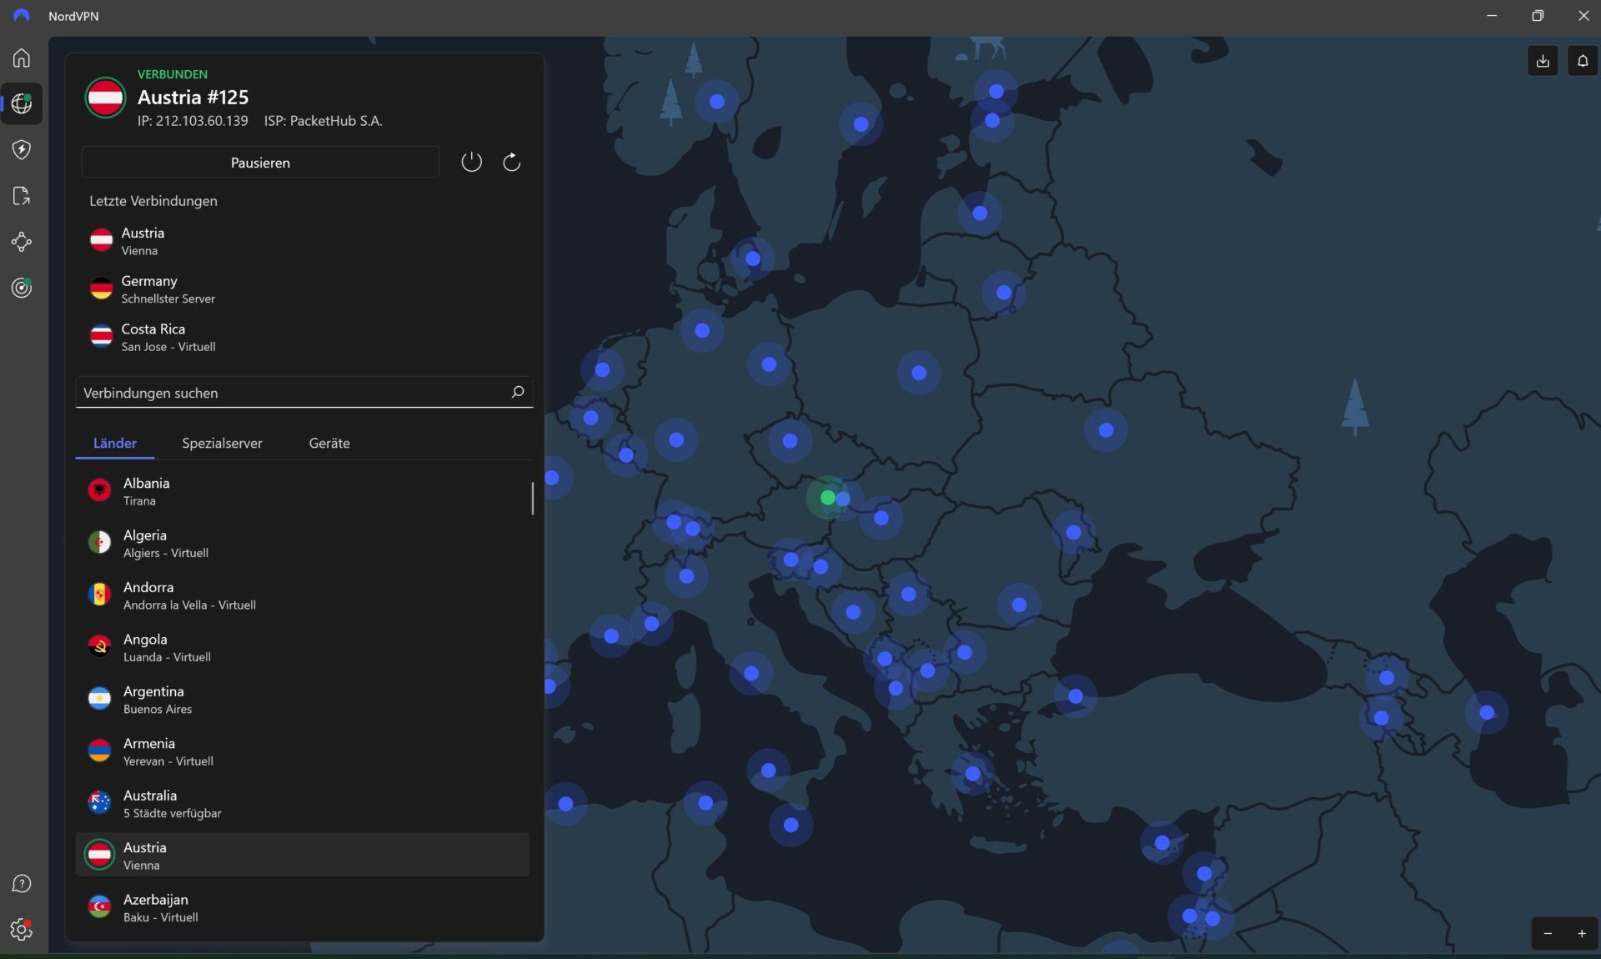Click Austria #125 server name
Screen dimensions: 1601x959
[x=193, y=97]
